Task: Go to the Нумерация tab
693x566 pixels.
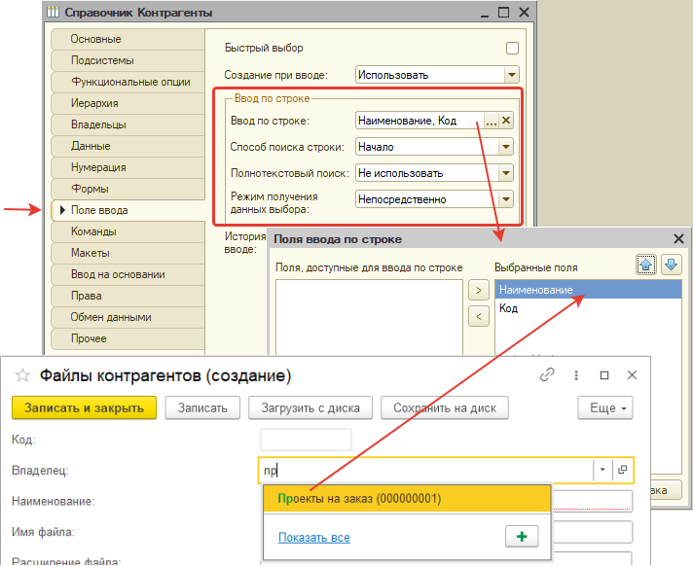Action: (128, 167)
